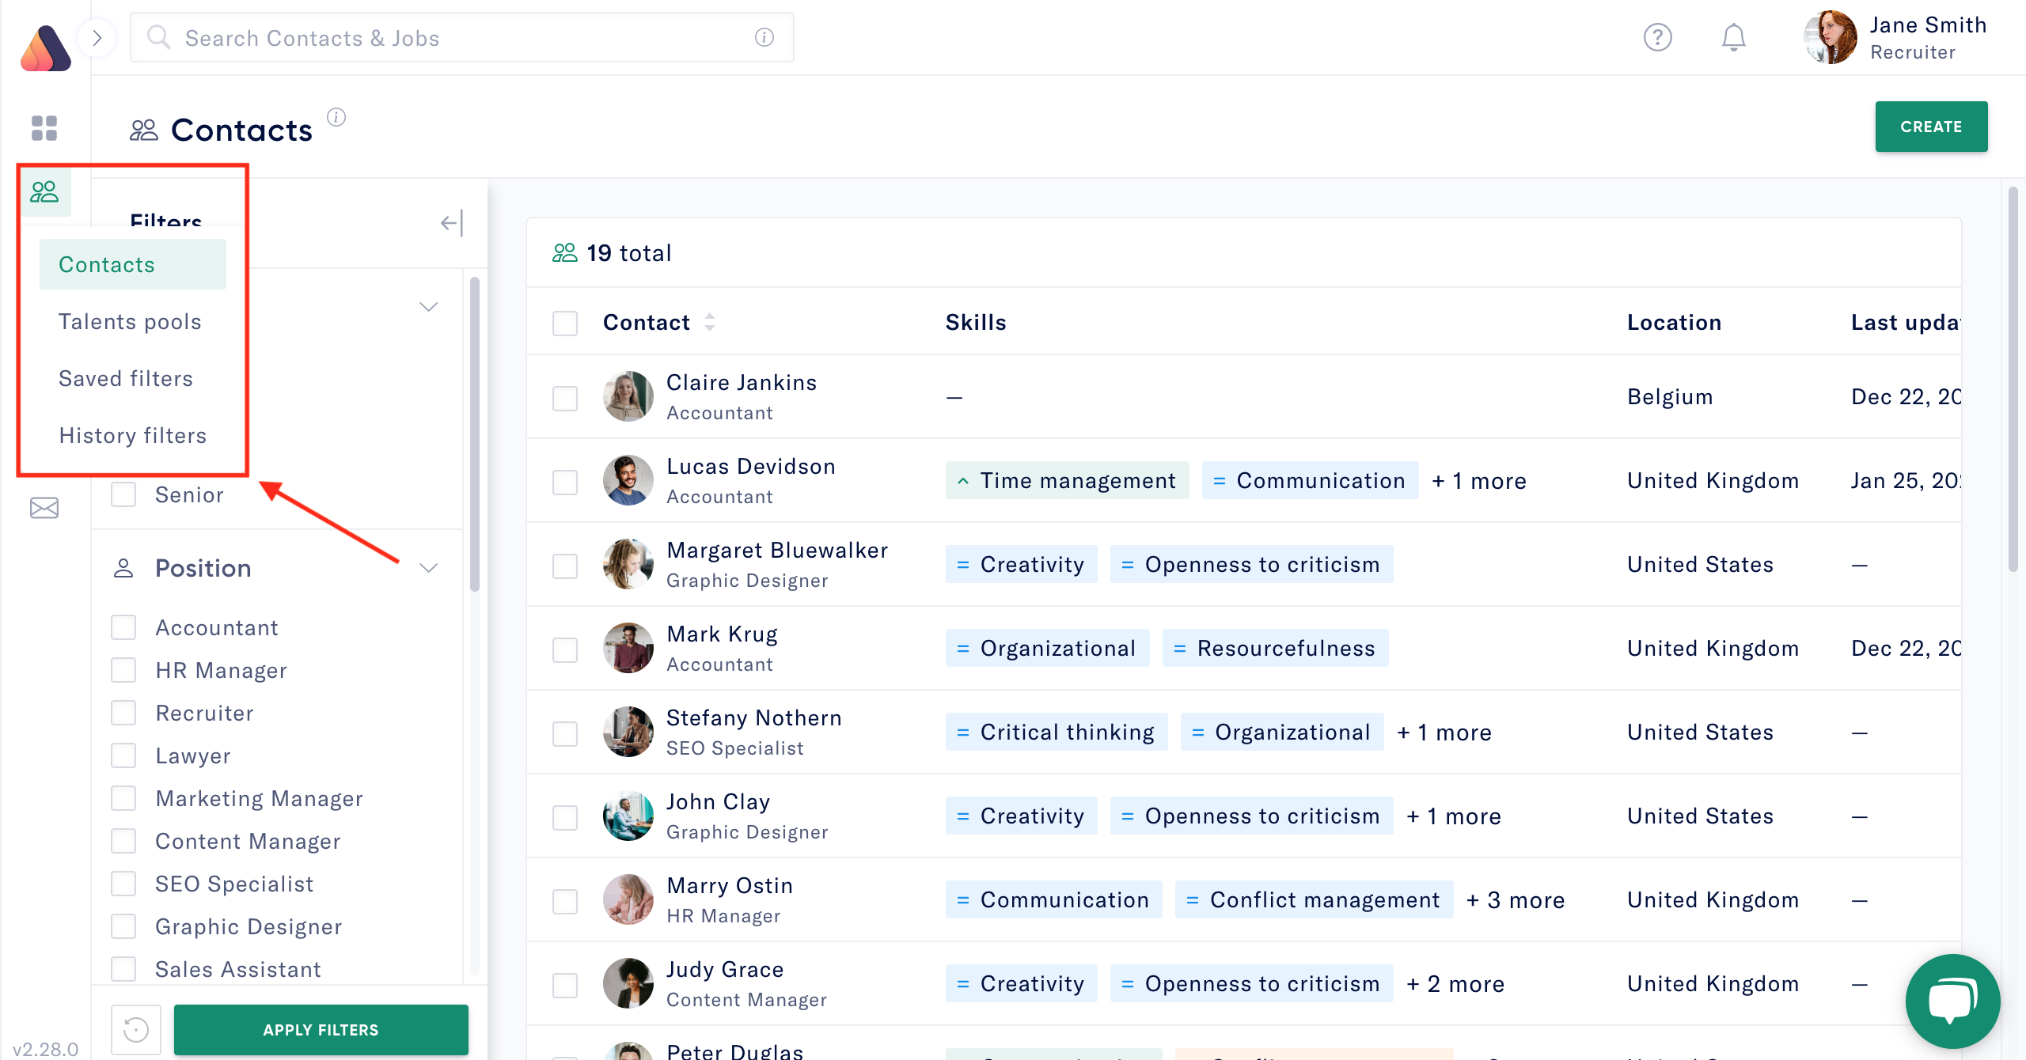This screenshot has height=1060, width=2026.
Task: Switch to Talents pools section
Action: [131, 321]
